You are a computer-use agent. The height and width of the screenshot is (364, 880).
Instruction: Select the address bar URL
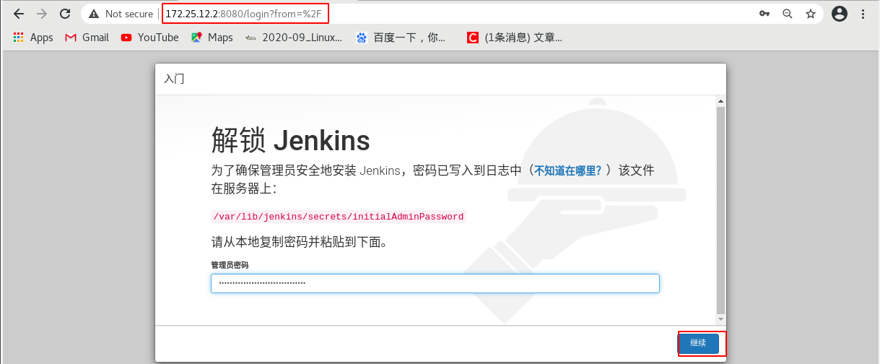click(243, 14)
